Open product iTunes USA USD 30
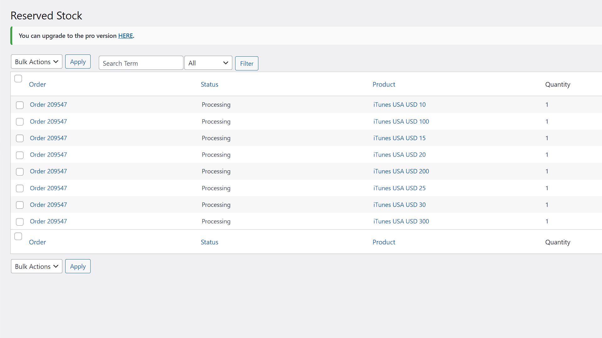602x338 pixels. [399, 205]
